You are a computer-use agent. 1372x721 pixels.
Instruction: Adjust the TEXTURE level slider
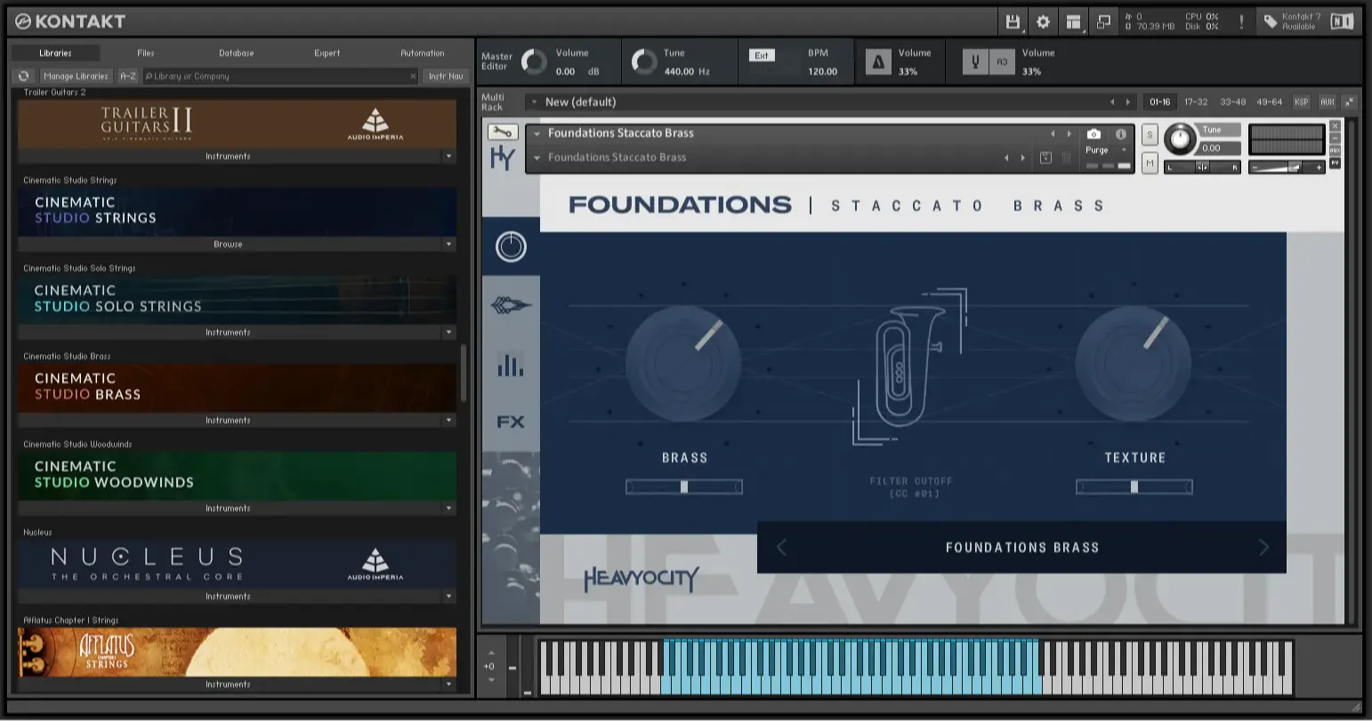click(1134, 487)
